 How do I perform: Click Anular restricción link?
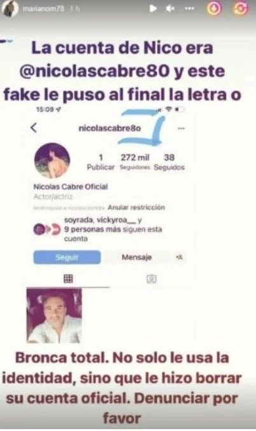(136, 207)
